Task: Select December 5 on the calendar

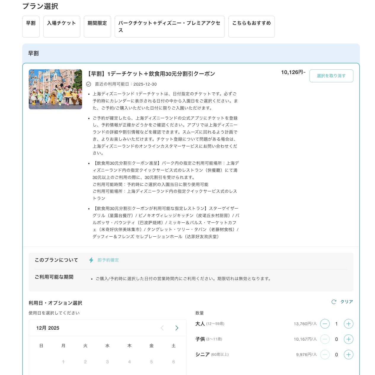Action: (151, 362)
